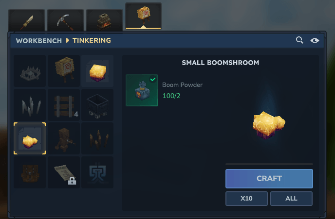
Task: Select the metal spikes recipe
Action: [30, 105]
